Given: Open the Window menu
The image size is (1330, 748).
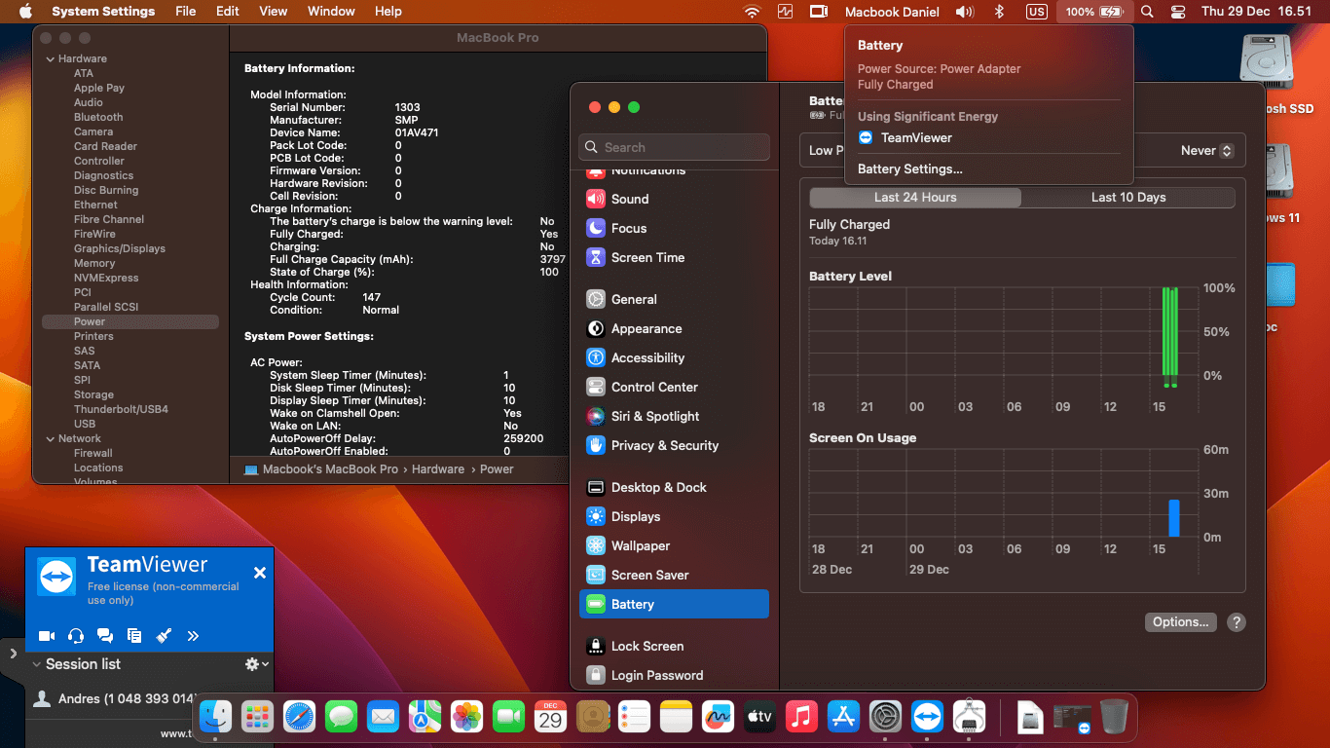Looking at the screenshot, I should (331, 12).
